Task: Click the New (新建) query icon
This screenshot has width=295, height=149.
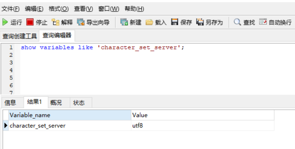Action: click(124, 22)
